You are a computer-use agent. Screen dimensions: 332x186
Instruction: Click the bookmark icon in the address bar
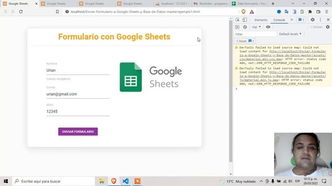tap(57, 11)
